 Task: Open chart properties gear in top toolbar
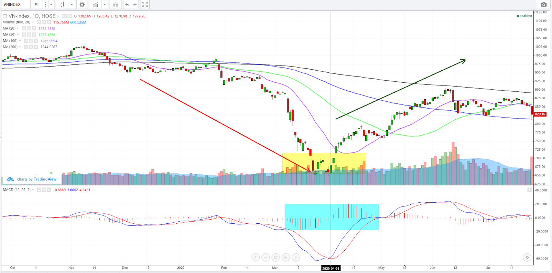pyautogui.click(x=82, y=4)
